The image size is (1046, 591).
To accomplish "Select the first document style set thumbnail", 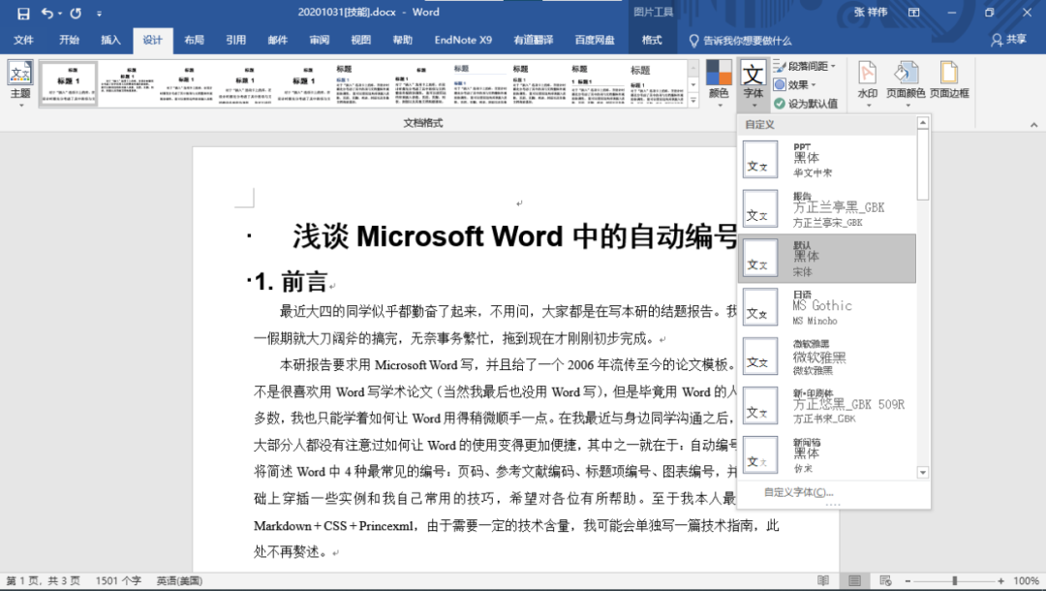I will (x=69, y=83).
